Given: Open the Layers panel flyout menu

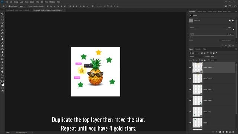Looking at the screenshot, I should (x=236, y=49).
